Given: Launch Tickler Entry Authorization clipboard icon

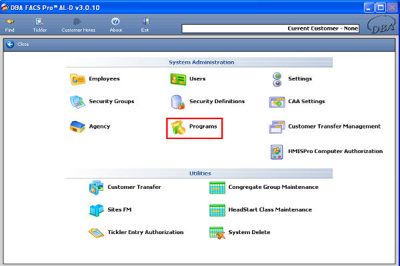Looking at the screenshot, I should point(96,233).
